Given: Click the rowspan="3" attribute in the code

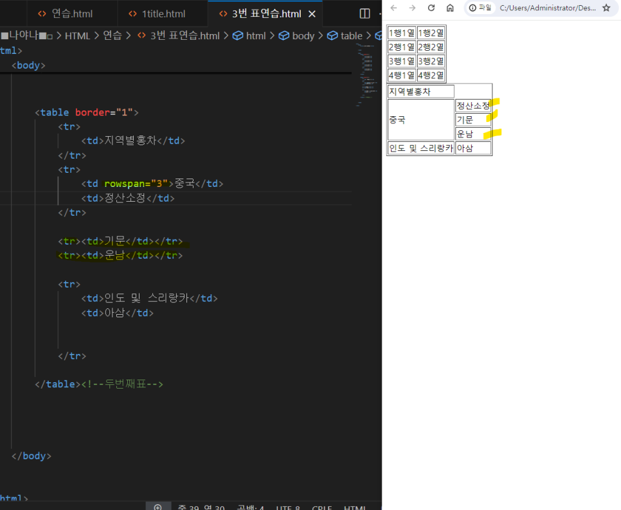Looking at the screenshot, I should (x=136, y=184).
